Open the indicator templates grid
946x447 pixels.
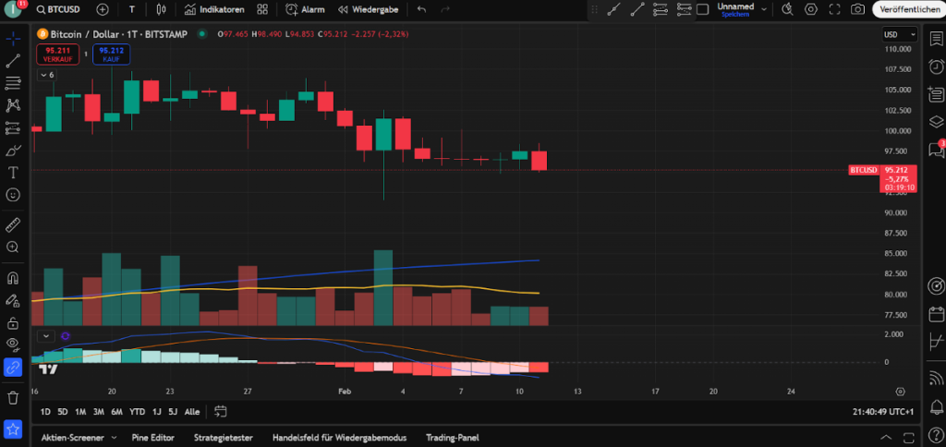coord(261,9)
